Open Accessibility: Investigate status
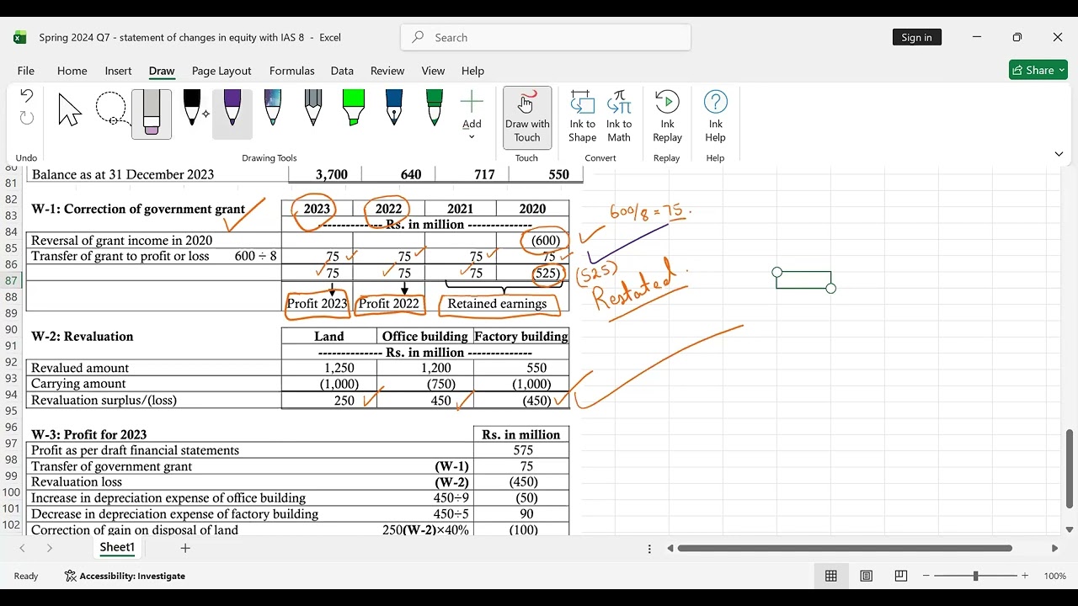Screen dimensions: 1078x606 click(125, 576)
